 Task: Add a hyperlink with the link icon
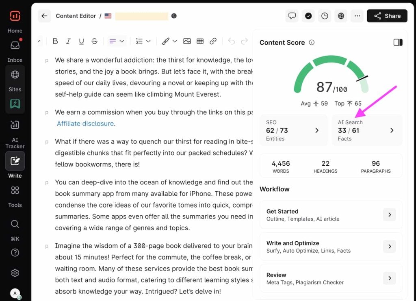[213, 41]
